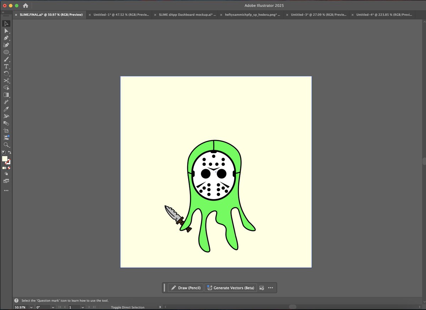Close the SLIME dApp Dashboard tab

pos(155,15)
